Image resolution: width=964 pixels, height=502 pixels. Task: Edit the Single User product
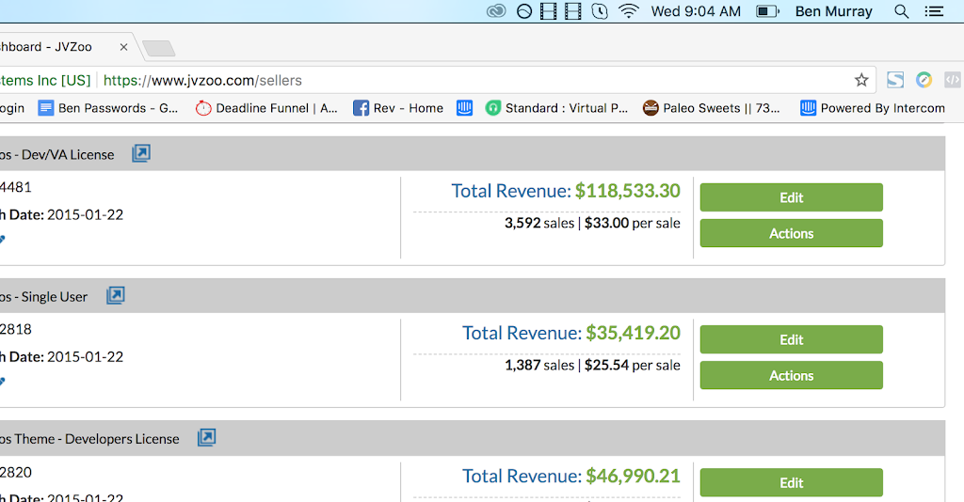coord(791,339)
